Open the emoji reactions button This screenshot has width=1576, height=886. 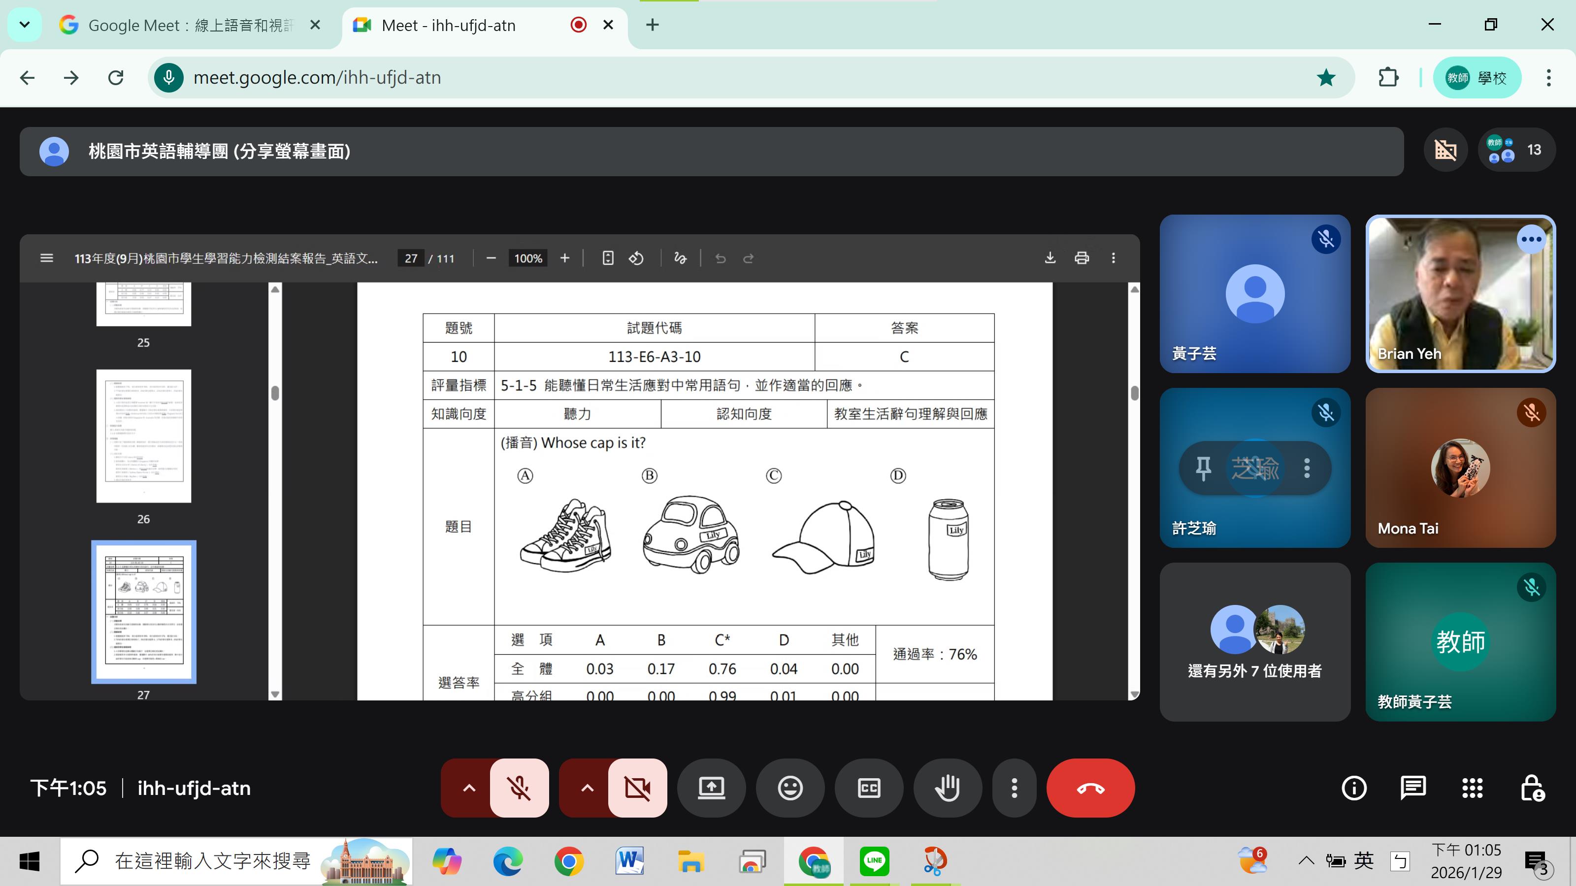(790, 788)
